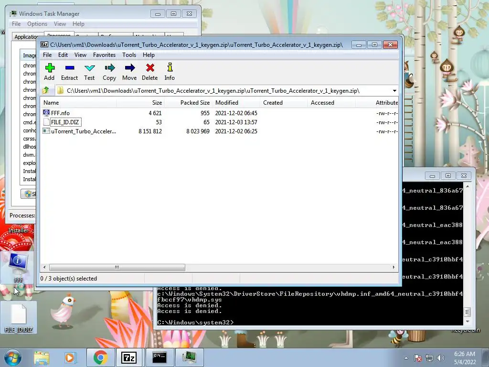Select the FFF.nfo file icon
This screenshot has height=367, width=489.
point(46,113)
